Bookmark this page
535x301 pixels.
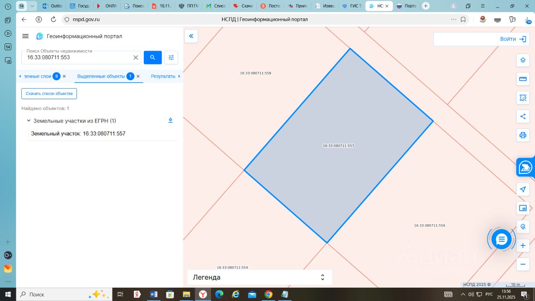coord(463,20)
